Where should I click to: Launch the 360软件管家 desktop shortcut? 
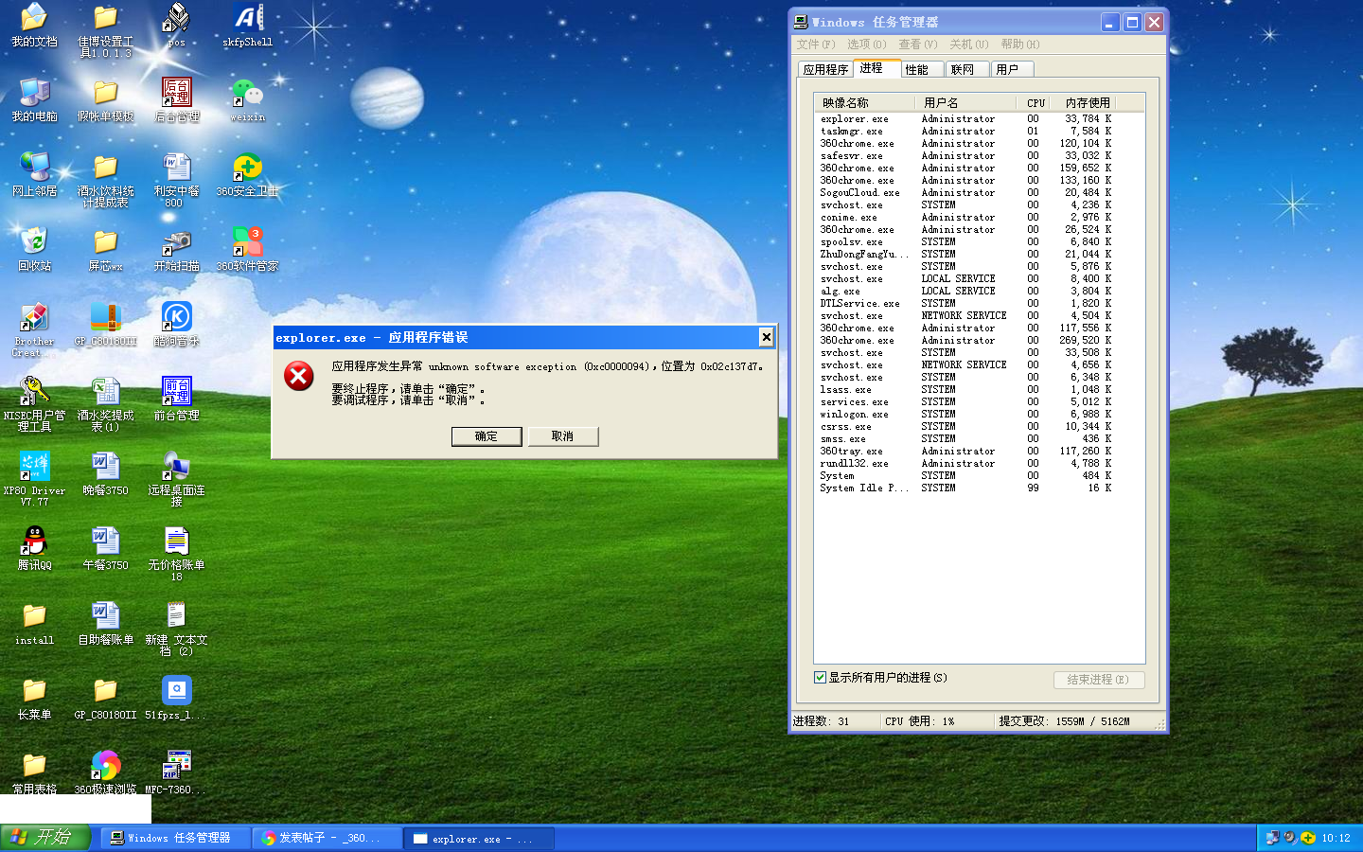pyautogui.click(x=247, y=250)
